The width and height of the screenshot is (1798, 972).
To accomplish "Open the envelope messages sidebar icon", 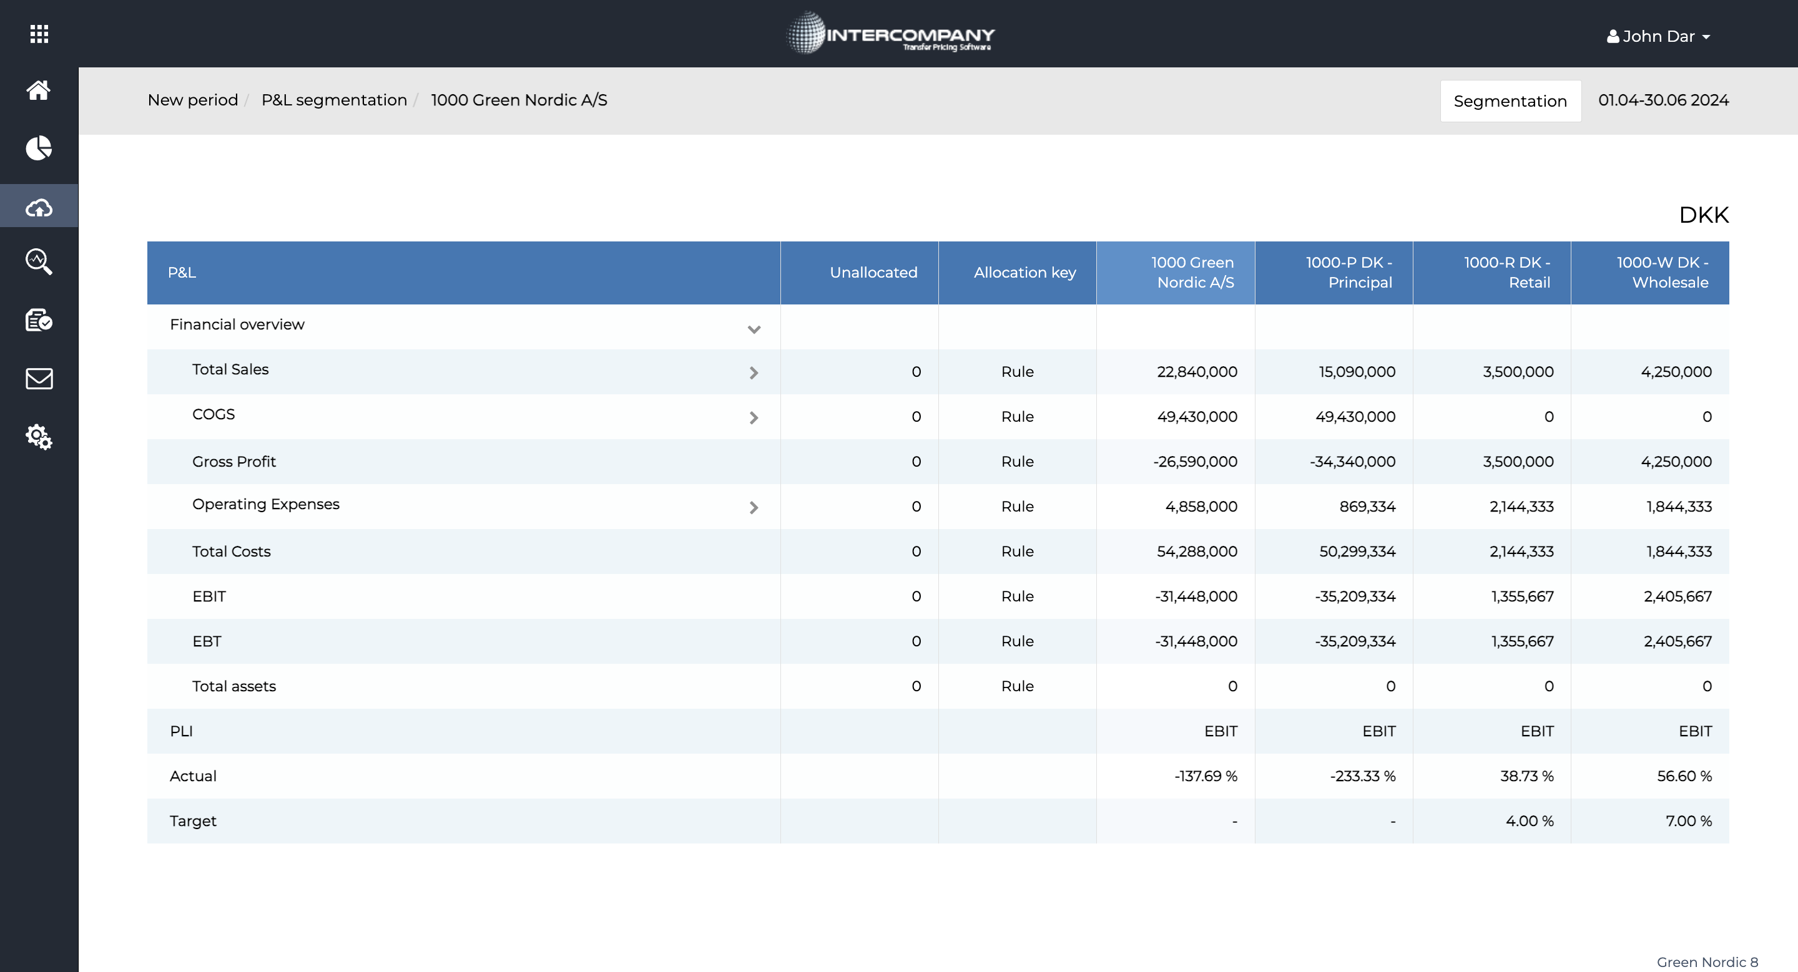I will (38, 379).
